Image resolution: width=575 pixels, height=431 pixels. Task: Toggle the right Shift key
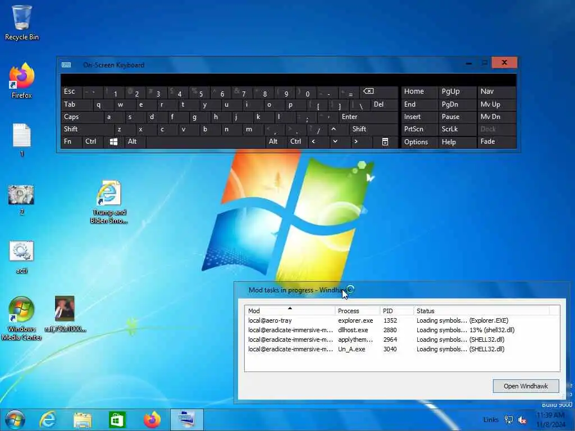point(373,130)
